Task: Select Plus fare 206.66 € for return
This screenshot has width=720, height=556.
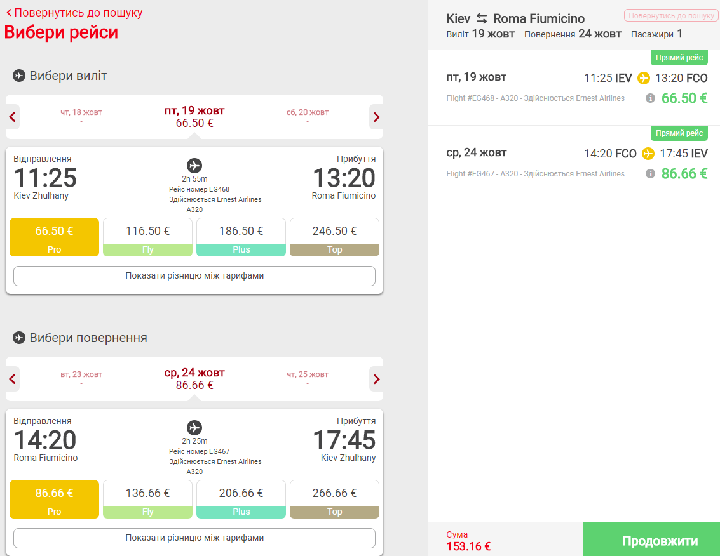Action: click(241, 499)
